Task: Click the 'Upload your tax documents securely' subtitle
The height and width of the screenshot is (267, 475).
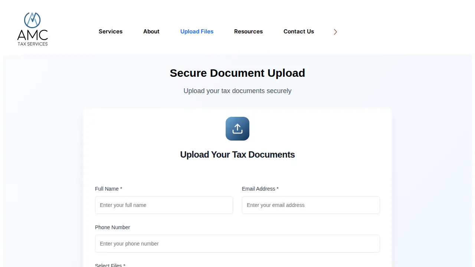Action: 237,91
